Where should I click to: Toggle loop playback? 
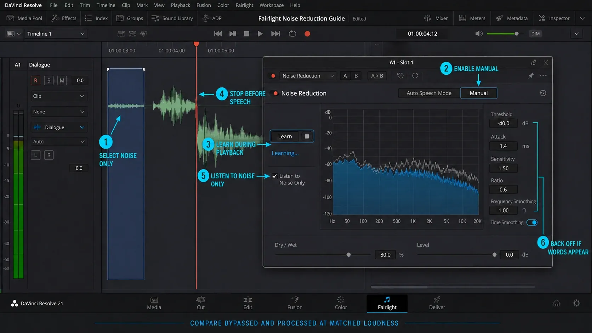[292, 34]
